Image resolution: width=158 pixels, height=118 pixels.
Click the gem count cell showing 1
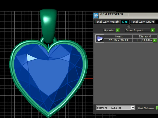click(x=137, y=40)
